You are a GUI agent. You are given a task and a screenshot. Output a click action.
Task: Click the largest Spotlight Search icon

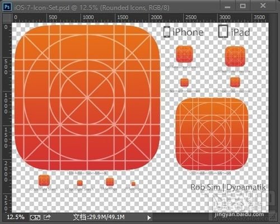(44, 180)
